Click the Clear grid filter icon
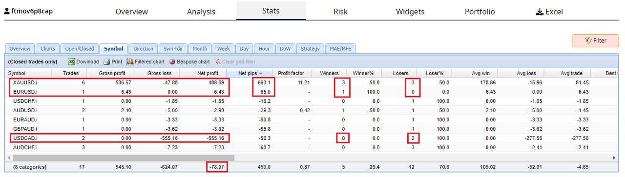 (217, 62)
